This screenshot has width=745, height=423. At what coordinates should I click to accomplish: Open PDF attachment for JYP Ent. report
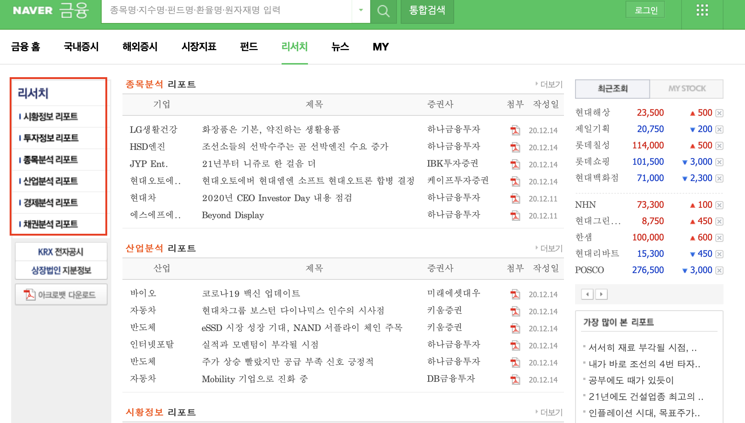[x=515, y=164]
